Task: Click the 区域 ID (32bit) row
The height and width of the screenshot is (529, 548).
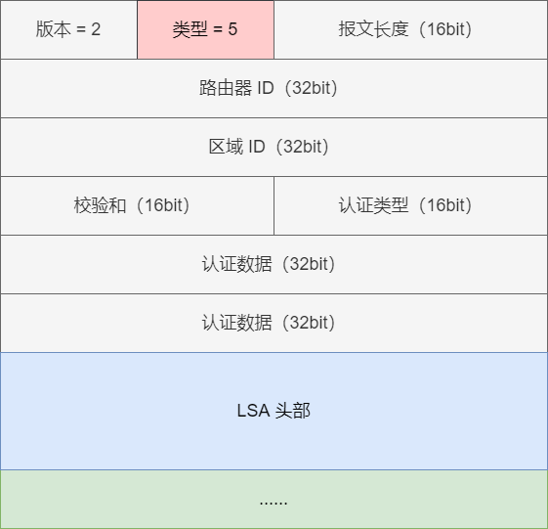Action: [x=274, y=148]
